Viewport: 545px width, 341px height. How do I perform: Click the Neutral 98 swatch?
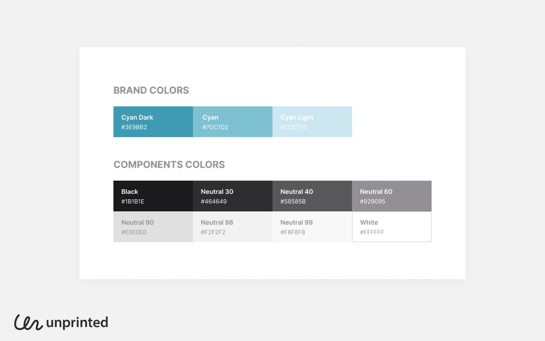click(233, 227)
